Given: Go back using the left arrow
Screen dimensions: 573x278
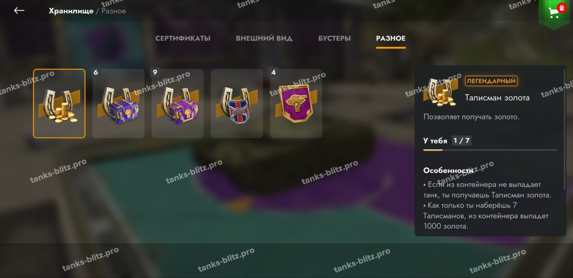Looking at the screenshot, I should pos(19,10).
